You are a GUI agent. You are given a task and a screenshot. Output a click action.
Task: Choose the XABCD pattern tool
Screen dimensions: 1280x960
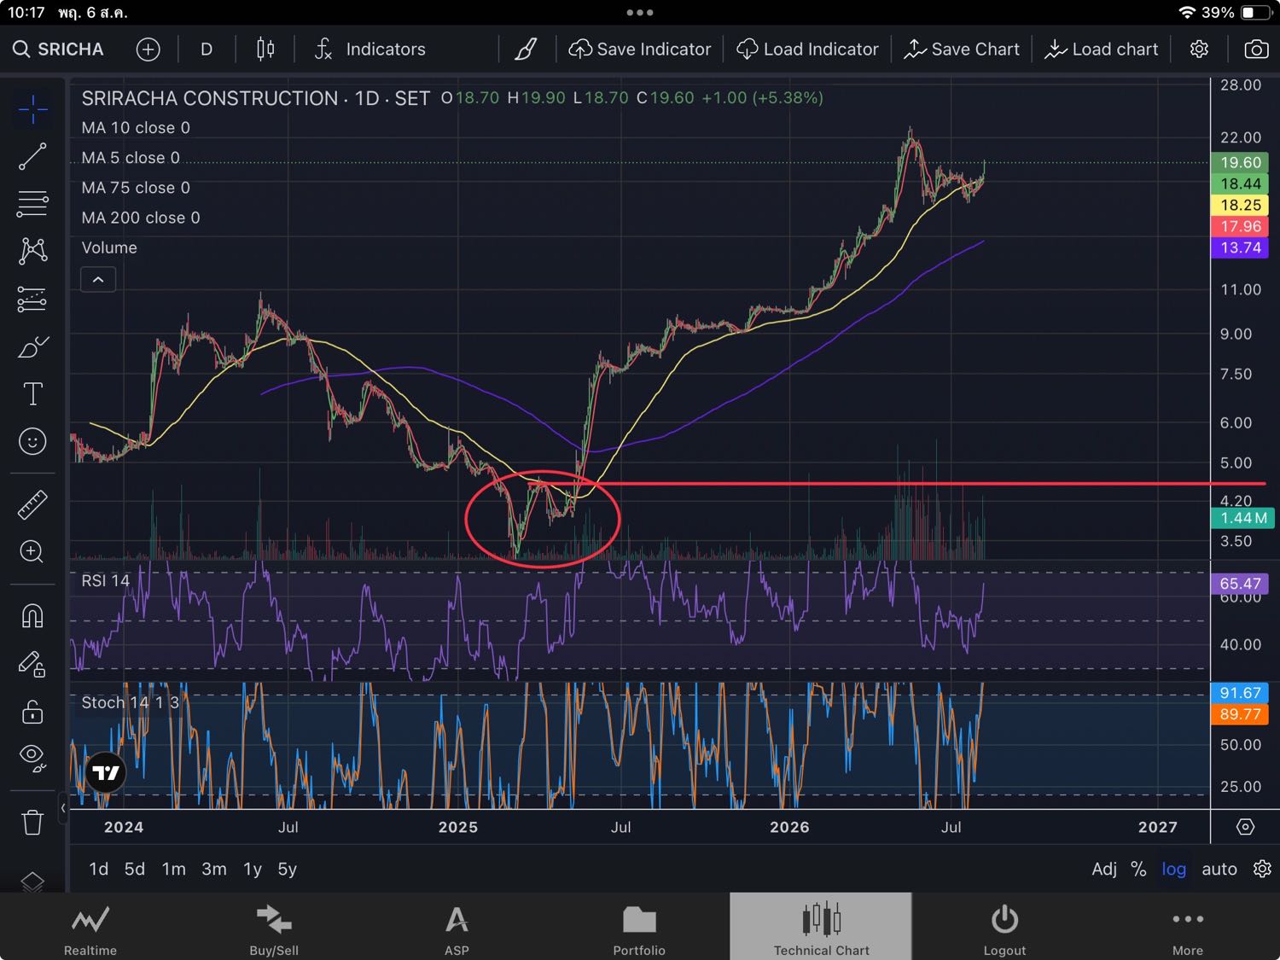[x=32, y=250]
